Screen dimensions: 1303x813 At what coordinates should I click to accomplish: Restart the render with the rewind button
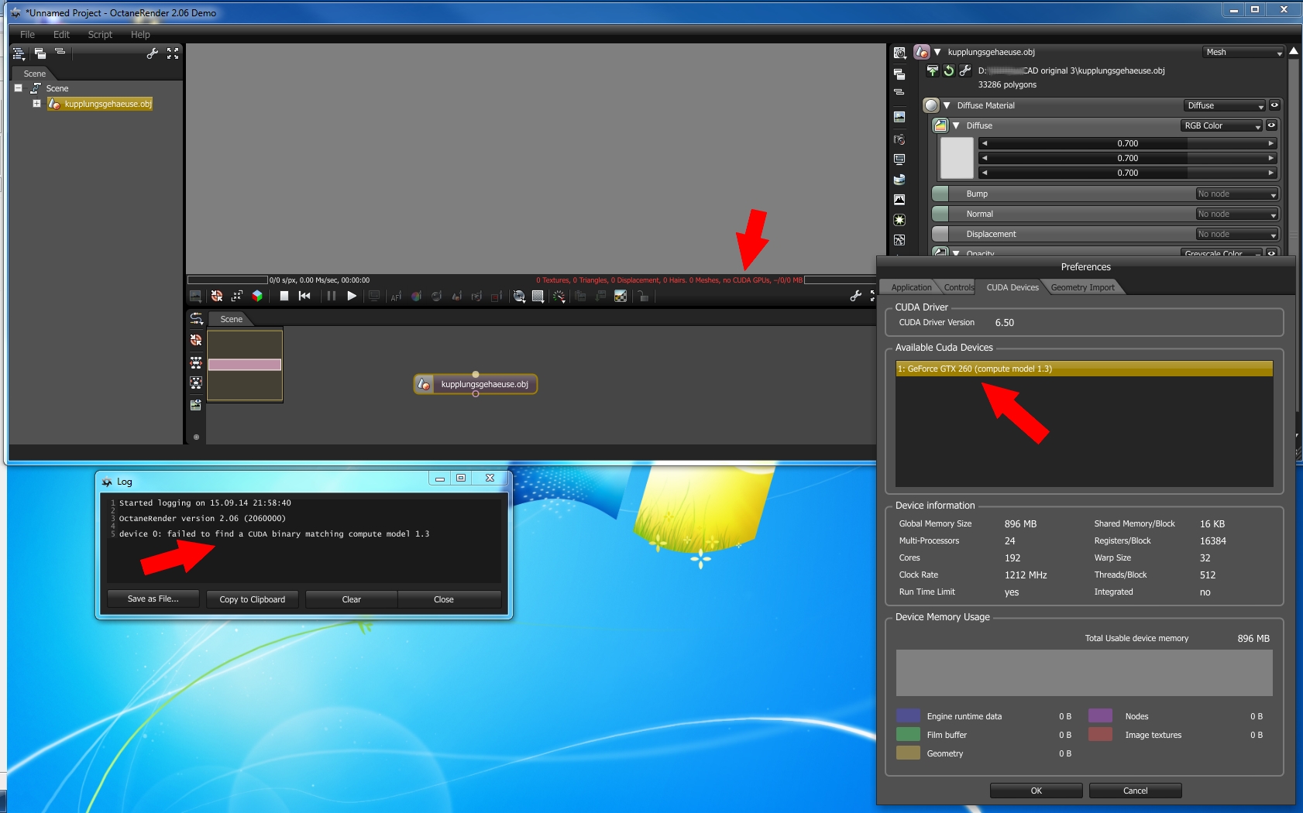point(304,296)
